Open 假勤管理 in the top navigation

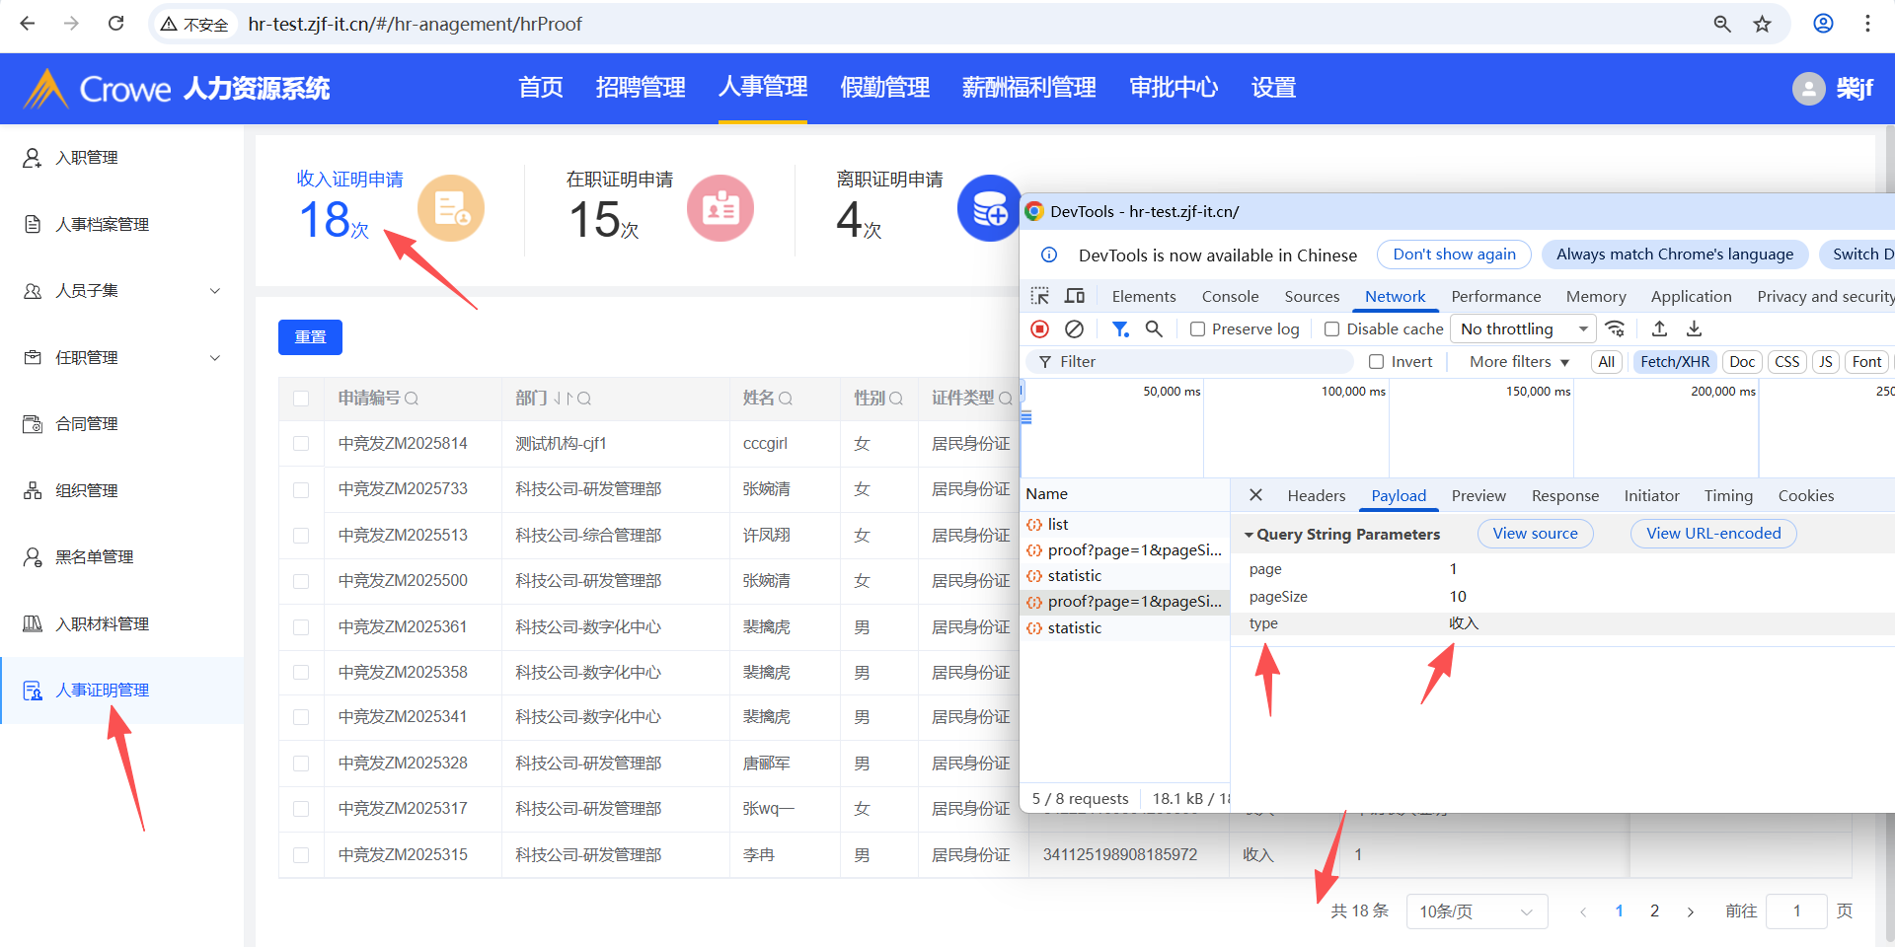(x=884, y=88)
